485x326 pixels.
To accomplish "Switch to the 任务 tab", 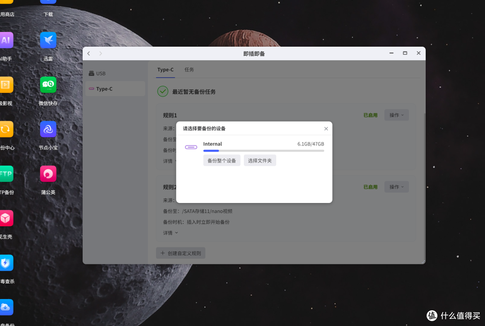I will [189, 70].
